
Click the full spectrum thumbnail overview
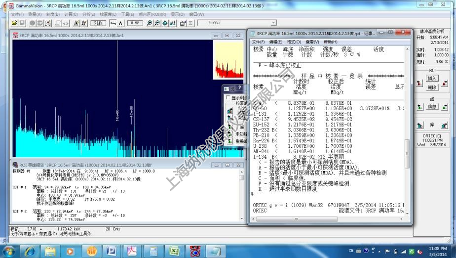coord(228,60)
